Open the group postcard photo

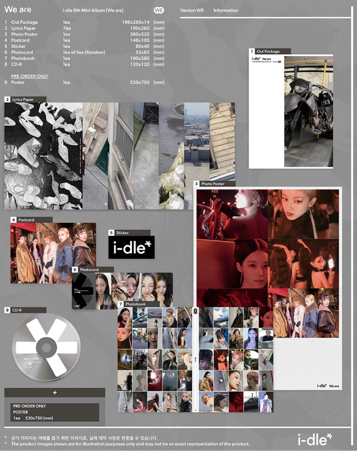click(53, 253)
